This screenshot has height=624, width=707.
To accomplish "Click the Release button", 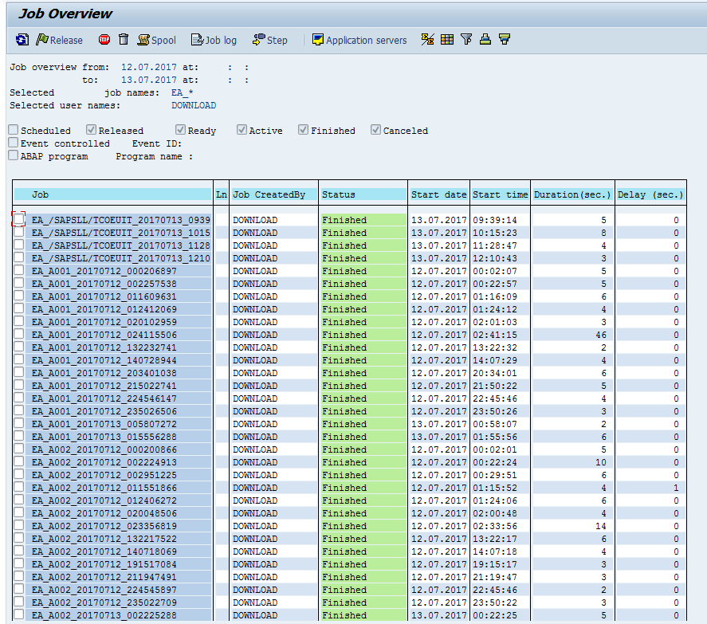I will coord(60,39).
